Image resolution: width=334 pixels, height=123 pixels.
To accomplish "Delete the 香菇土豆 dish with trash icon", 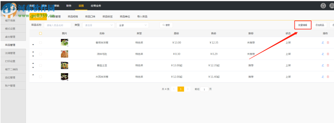I will click(328, 65).
